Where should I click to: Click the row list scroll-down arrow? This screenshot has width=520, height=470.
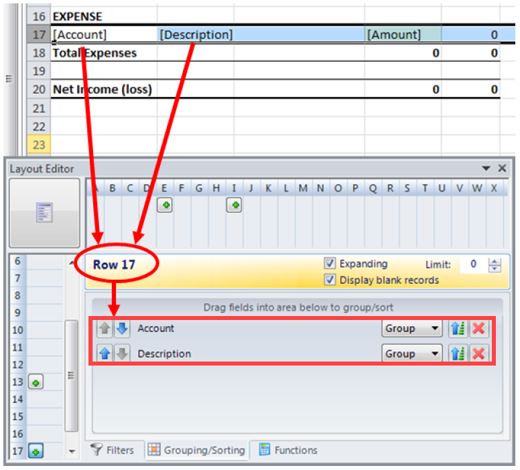tap(72, 451)
